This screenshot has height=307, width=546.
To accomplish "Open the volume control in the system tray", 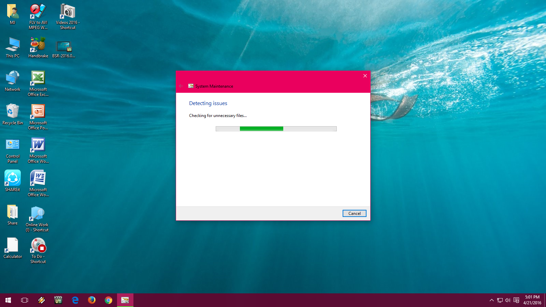I will [508, 300].
